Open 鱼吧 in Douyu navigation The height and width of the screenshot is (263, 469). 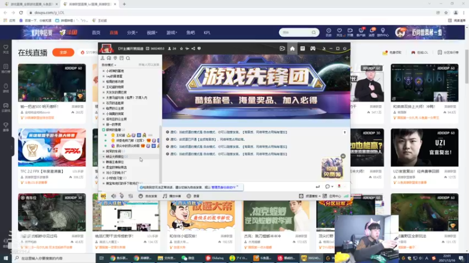coord(191,33)
